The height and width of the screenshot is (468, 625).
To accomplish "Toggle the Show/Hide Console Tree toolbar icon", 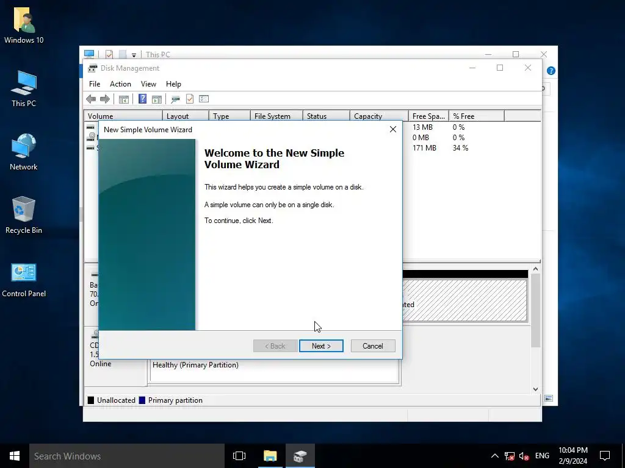I will tap(123, 99).
